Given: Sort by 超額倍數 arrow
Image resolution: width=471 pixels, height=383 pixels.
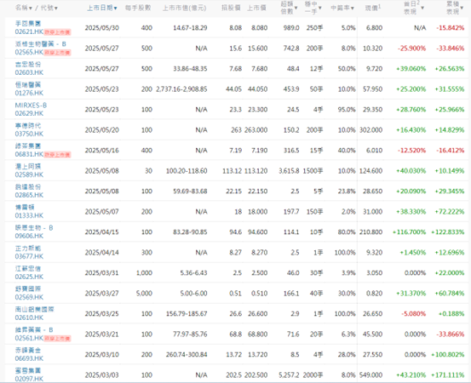Looking at the screenshot, I should [x=296, y=9].
